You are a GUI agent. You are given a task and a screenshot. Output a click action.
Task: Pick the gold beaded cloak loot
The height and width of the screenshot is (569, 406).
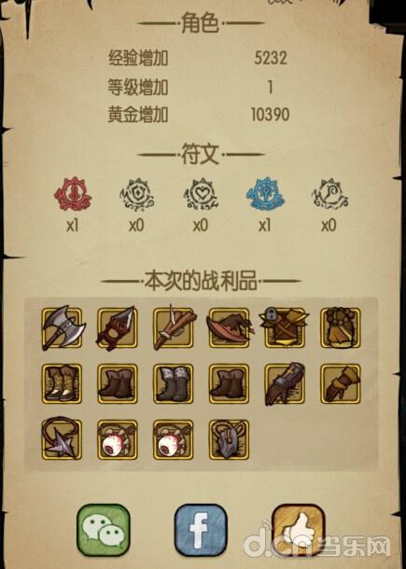pyautogui.click(x=341, y=327)
